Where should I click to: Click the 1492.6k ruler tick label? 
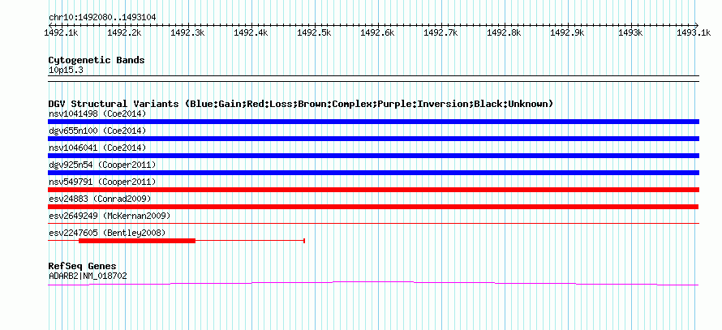377,32
